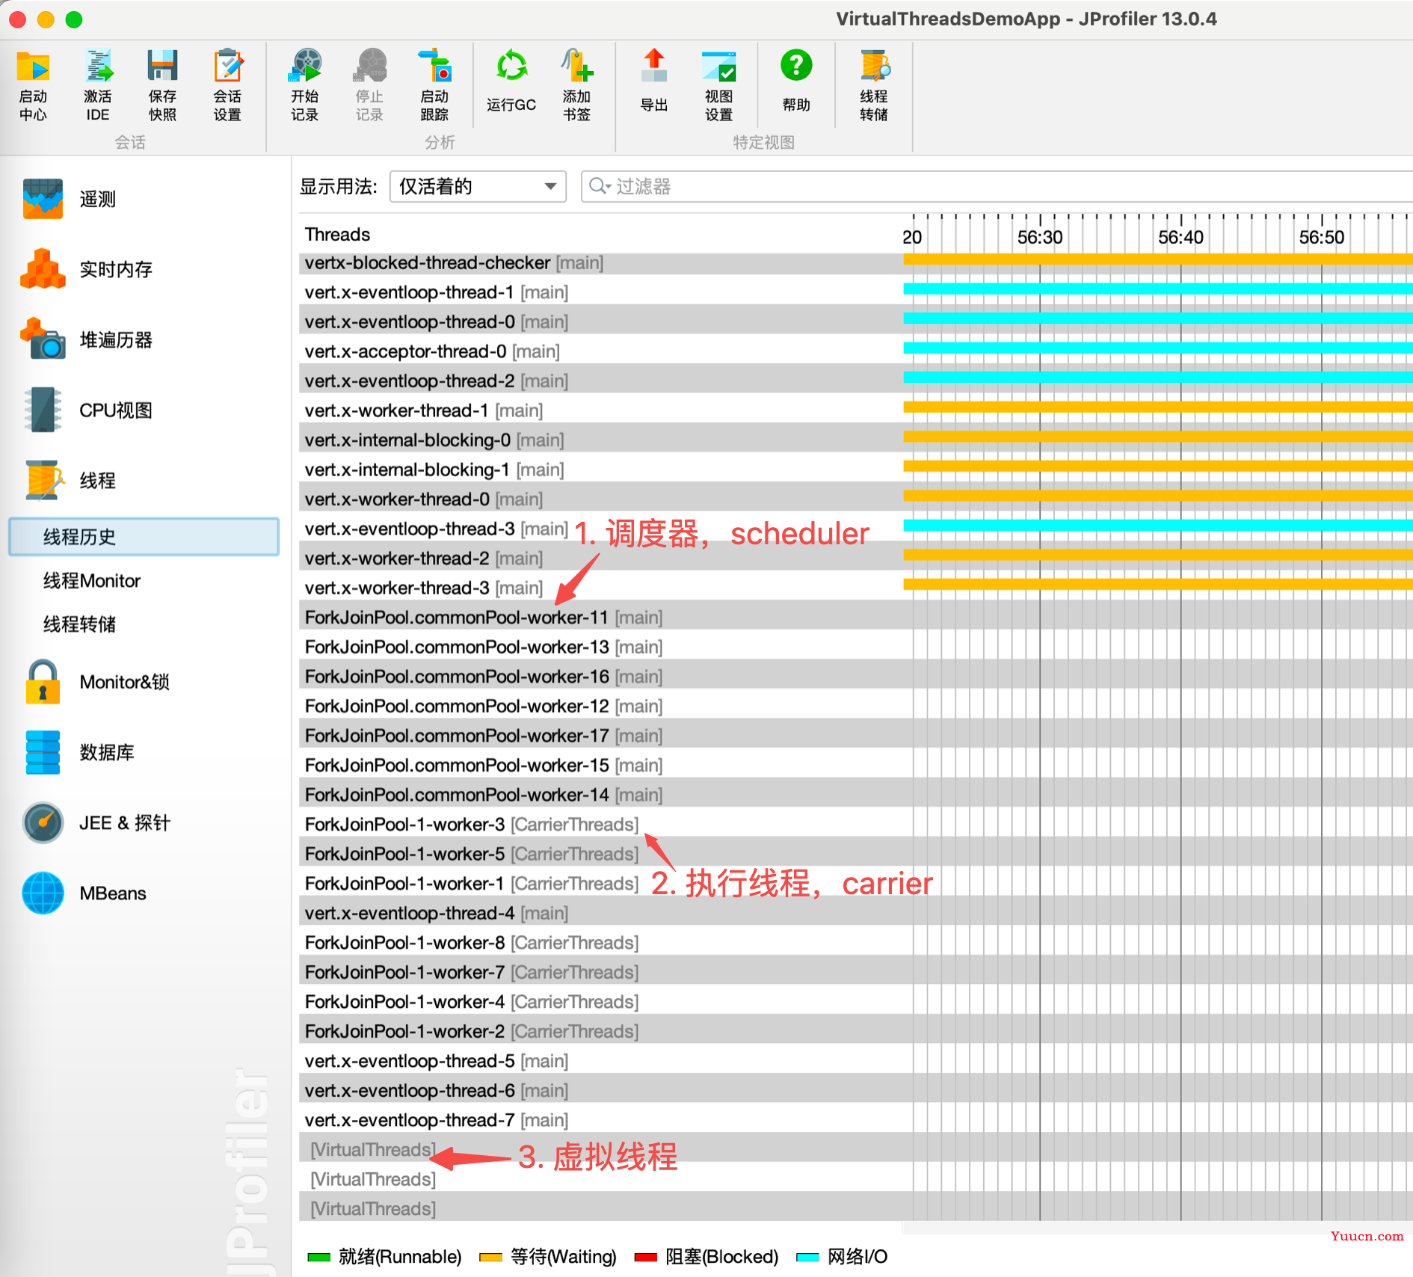The image size is (1413, 1277).
Task: Open the 显示用法 dropdown showing 仅活着的
Action: click(x=478, y=186)
